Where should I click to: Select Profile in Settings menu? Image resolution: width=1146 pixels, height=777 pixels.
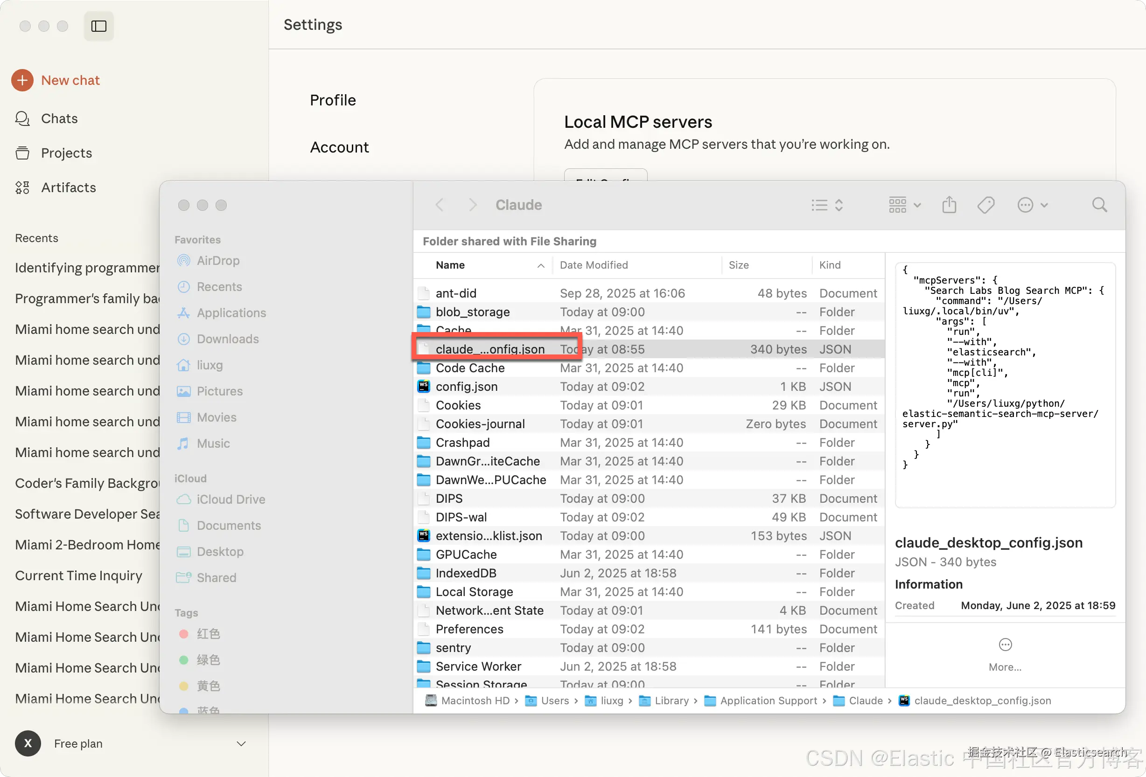click(333, 100)
